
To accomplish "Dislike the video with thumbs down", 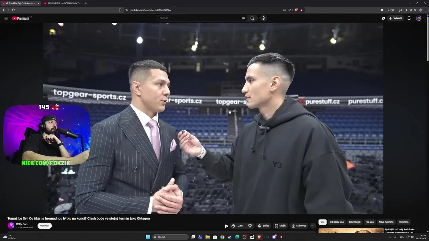I will pyautogui.click(x=250, y=226).
